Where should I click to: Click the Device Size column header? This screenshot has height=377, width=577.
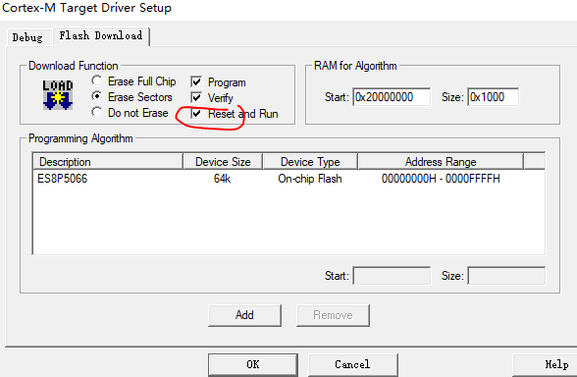(x=223, y=162)
